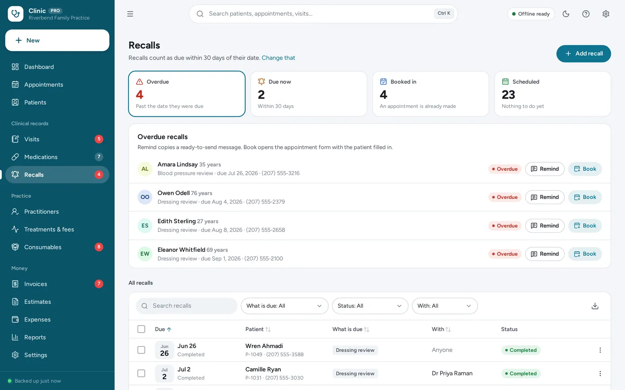Send reminder to Eleanor Whitfield
This screenshot has width=625, height=390.
pyautogui.click(x=545, y=254)
